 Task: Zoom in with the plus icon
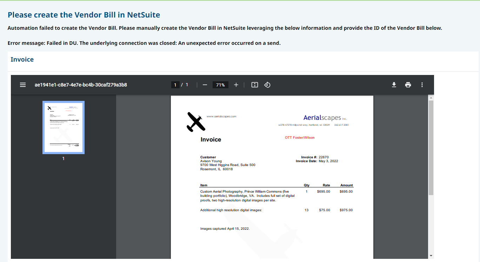tap(236, 85)
